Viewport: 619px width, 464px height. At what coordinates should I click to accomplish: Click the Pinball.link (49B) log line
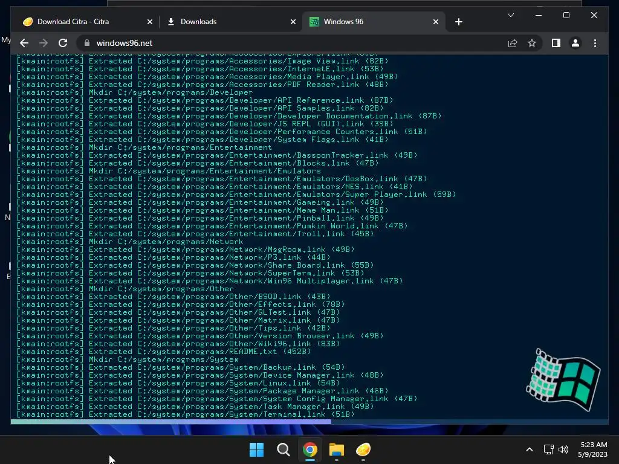pos(199,217)
